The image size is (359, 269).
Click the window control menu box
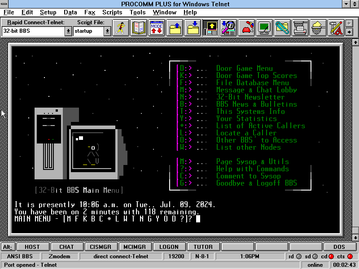4,4
